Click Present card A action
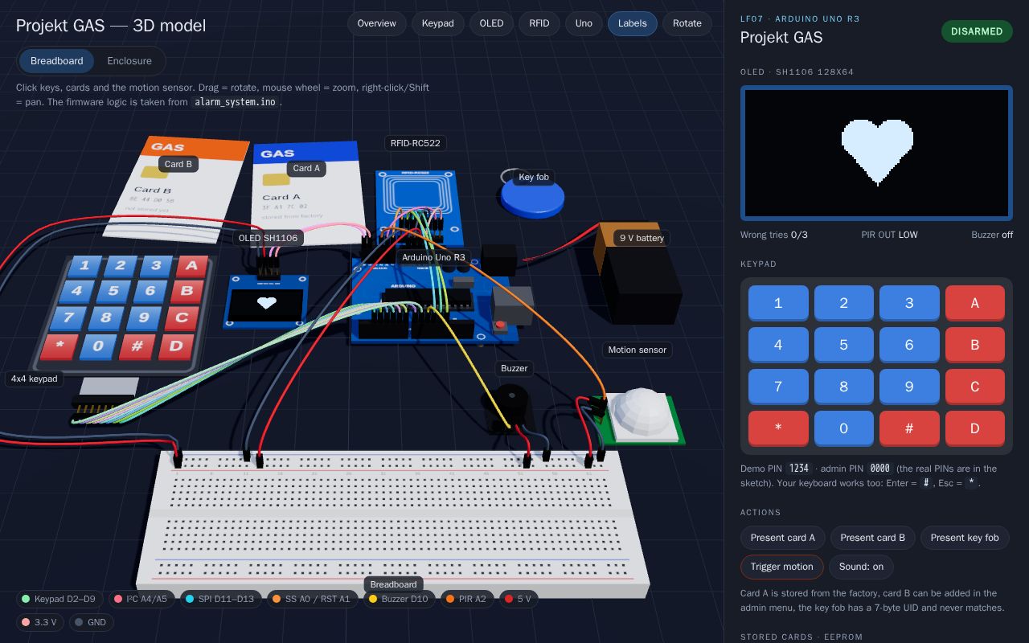 782,538
